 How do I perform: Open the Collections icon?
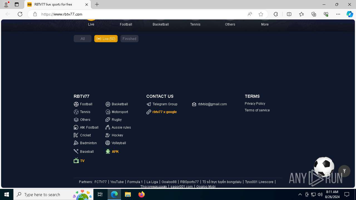[x=314, y=14]
